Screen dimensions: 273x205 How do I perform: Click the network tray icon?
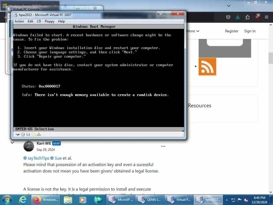233,200
